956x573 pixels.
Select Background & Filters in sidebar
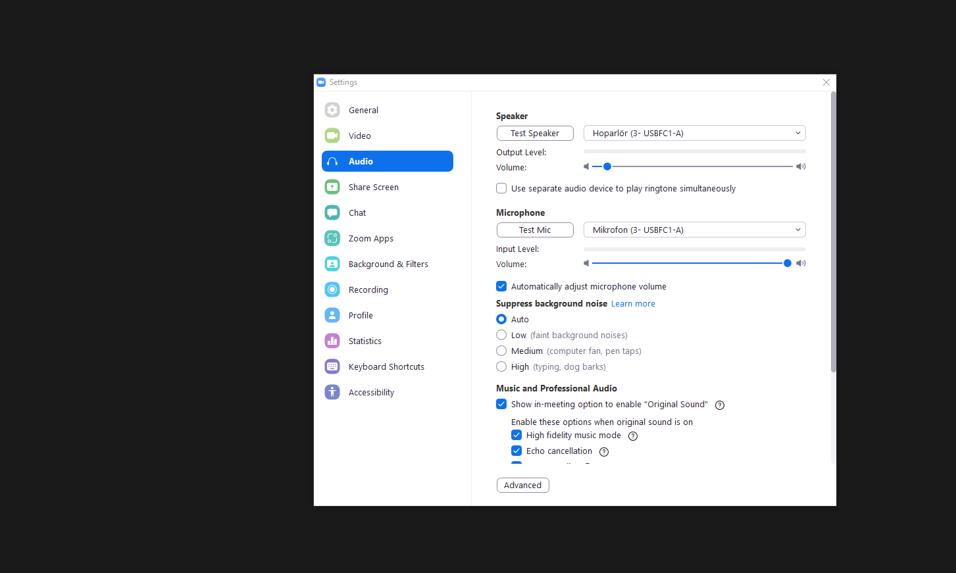coord(388,264)
